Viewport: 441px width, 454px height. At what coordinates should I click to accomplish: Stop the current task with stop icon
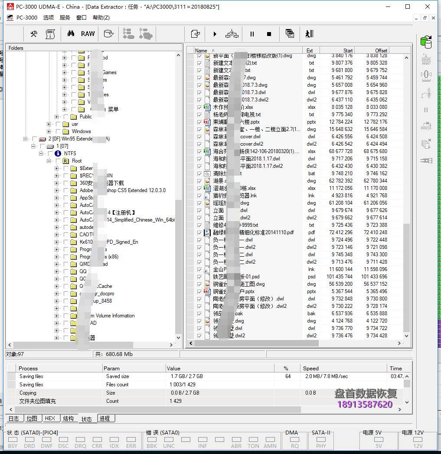(268, 34)
